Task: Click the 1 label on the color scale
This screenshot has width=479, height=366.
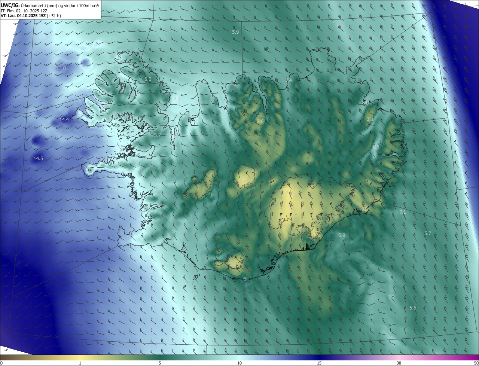Action: point(80,363)
